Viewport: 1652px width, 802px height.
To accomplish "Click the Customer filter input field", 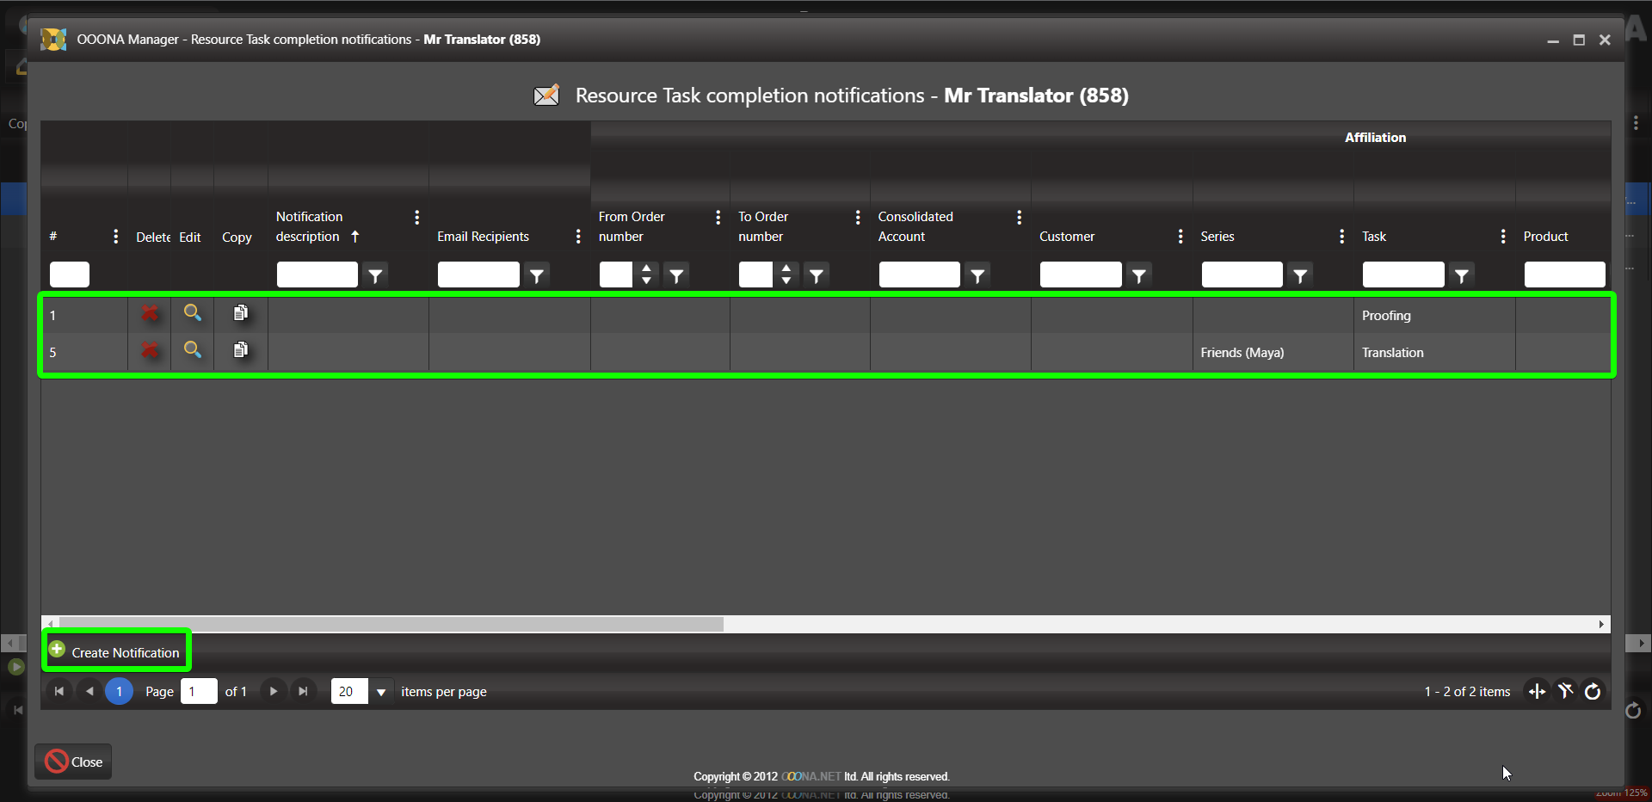I will click(1080, 275).
